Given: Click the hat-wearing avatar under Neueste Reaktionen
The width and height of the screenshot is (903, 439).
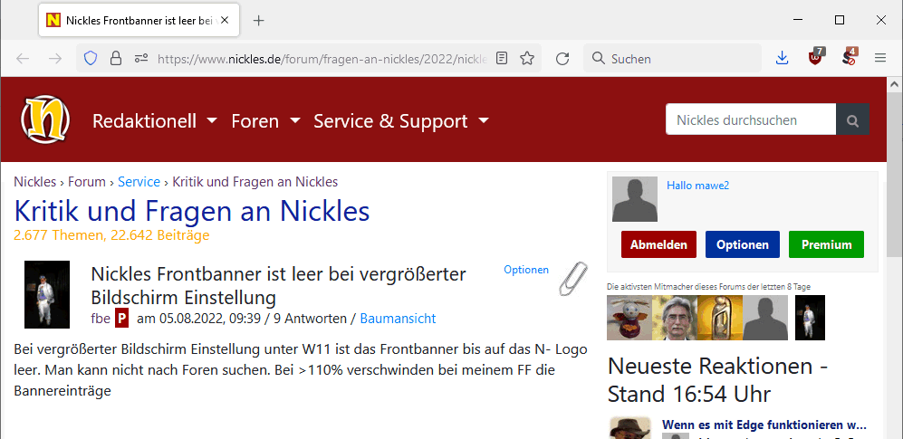Looking at the screenshot, I should (630, 427).
